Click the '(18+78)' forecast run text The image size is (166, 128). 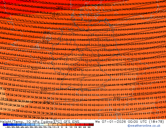tap(157, 122)
